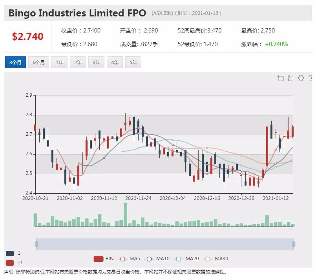Activate the area zoom tool icon
The image size is (316, 279).
coord(280,78)
